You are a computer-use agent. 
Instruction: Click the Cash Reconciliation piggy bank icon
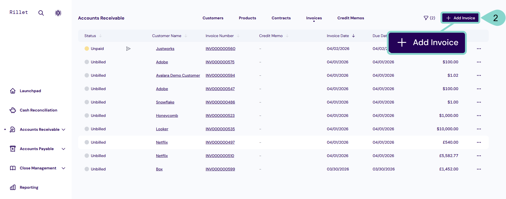pyautogui.click(x=13, y=110)
